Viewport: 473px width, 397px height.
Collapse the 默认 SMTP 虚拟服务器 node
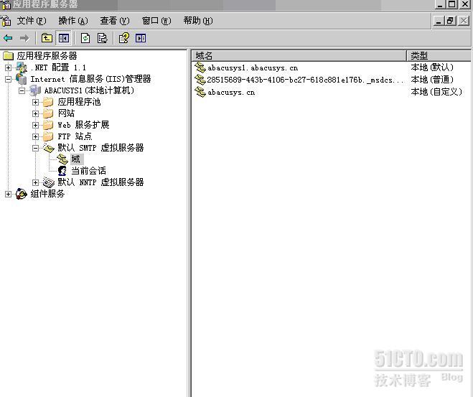[x=35, y=148]
